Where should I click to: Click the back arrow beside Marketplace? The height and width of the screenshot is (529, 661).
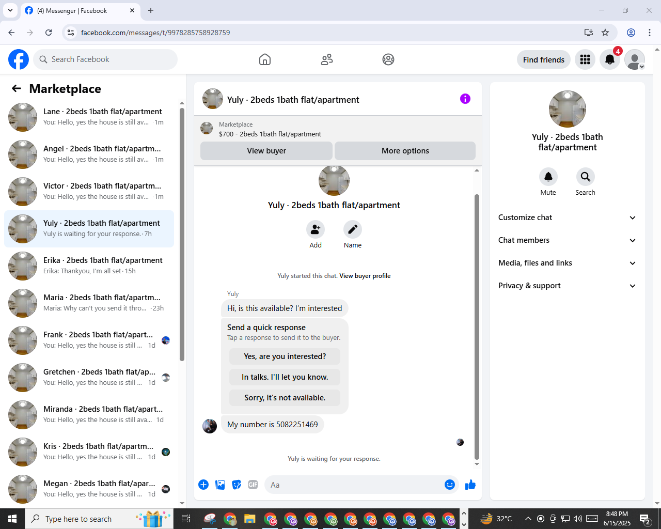point(17,89)
